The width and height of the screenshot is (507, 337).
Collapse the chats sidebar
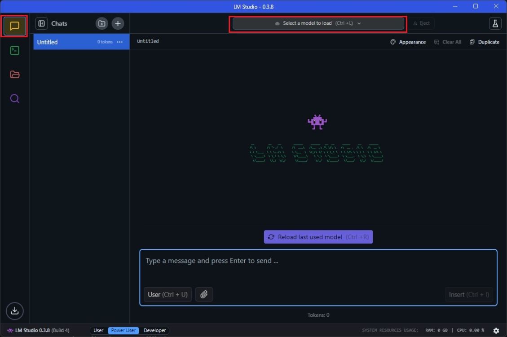[x=41, y=23]
